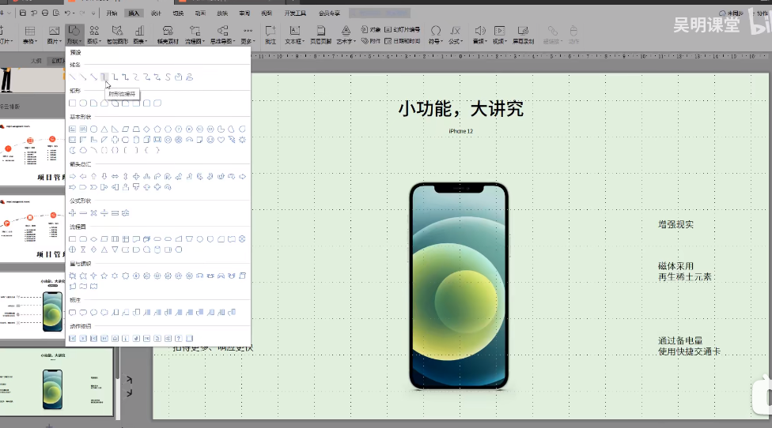Open the screen recording tool
772x428 pixels.
coord(523,35)
